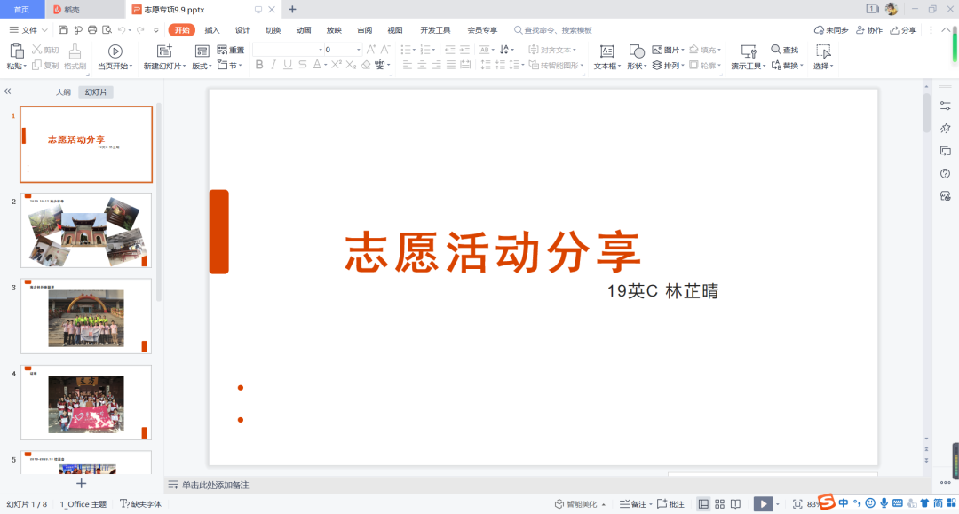Click the Paste clipboard icon
This screenshot has width=959, height=514.
(15, 51)
